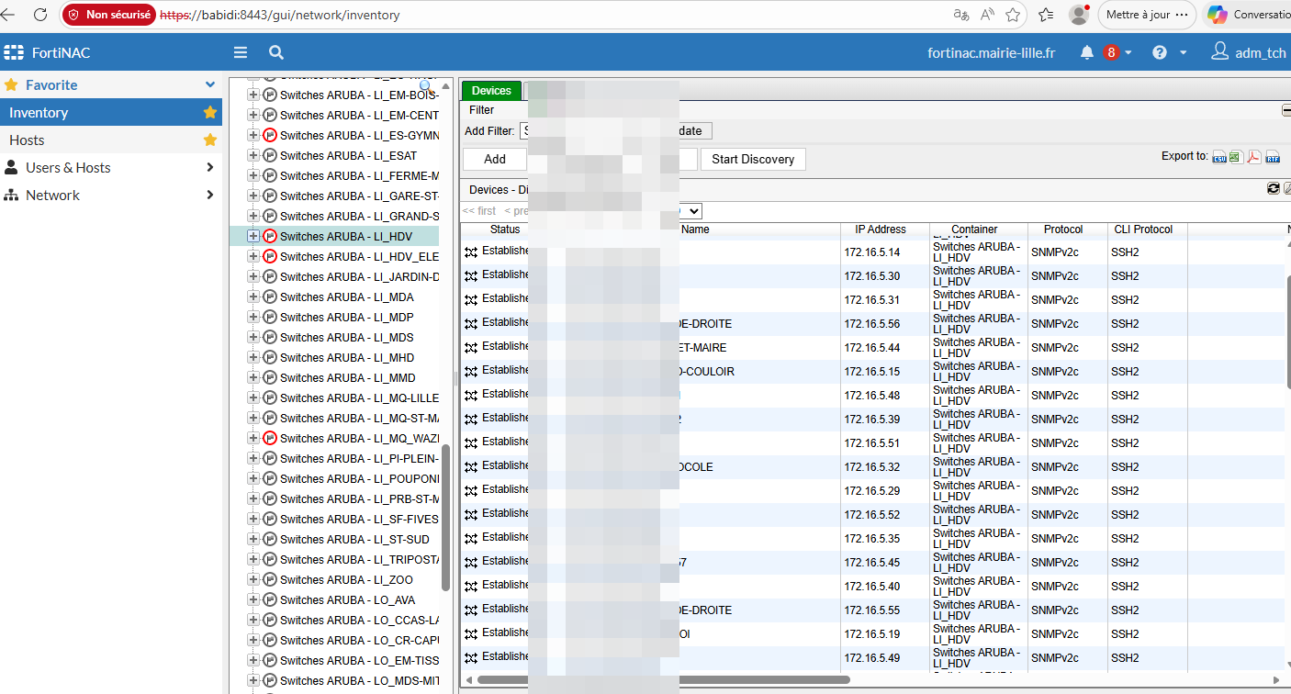Export devices to PDF
This screenshot has height=694, width=1291.
pyautogui.click(x=1253, y=157)
